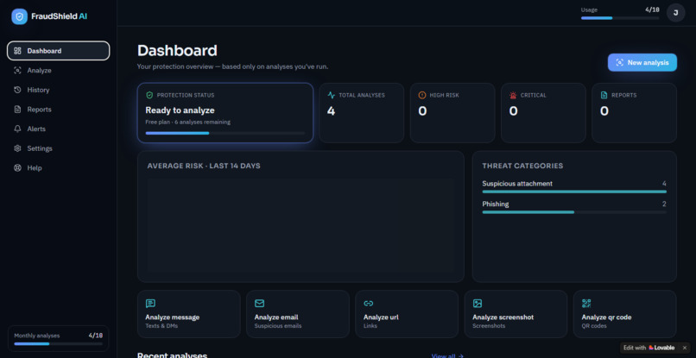The width and height of the screenshot is (696, 358).
Task: Click the Analyze url link icon
Action: 369,304
